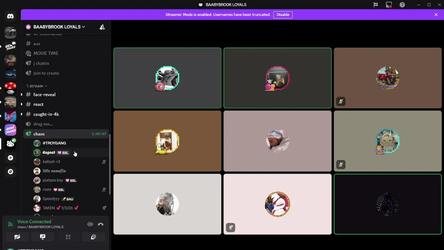This screenshot has width=444, height=250.
Task: Click the cartoon avatar tile with mic icon
Action: (x=277, y=204)
